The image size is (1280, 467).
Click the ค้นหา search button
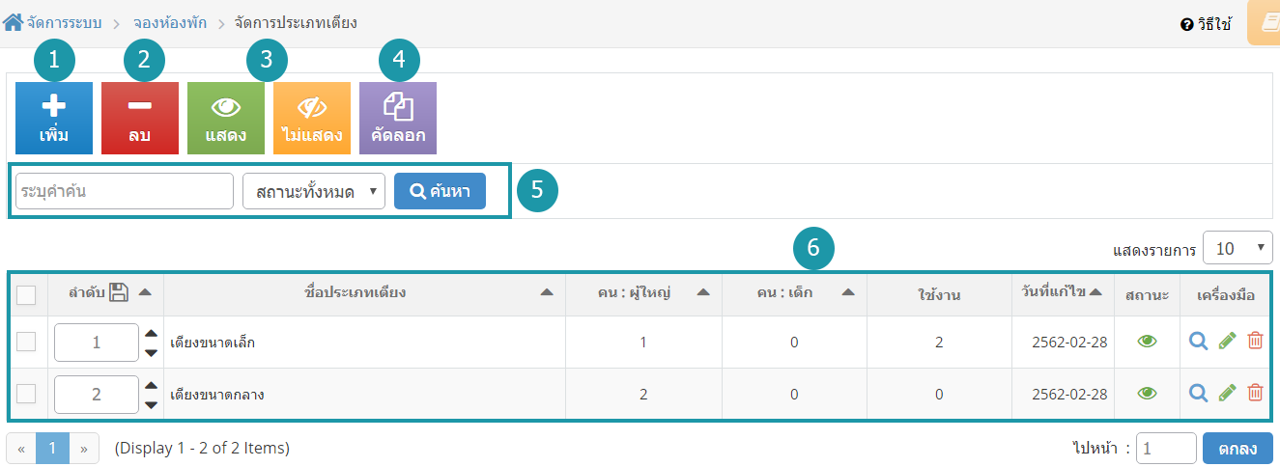pos(440,191)
